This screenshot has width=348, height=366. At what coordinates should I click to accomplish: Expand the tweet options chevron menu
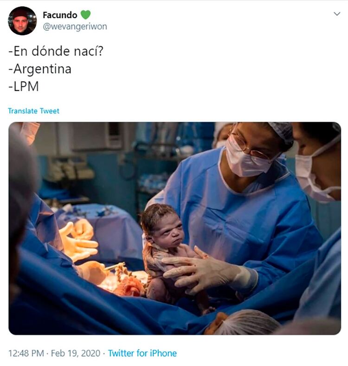pyautogui.click(x=337, y=14)
